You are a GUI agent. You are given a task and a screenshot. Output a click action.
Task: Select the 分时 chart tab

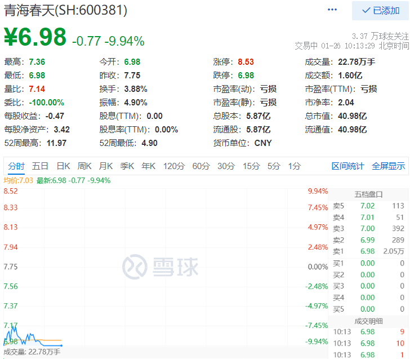tap(16, 166)
